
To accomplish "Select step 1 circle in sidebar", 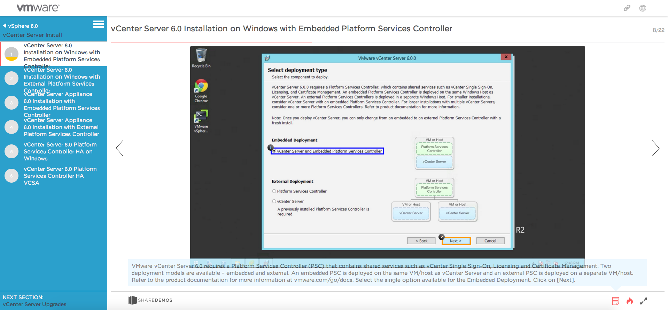I will (11, 54).
